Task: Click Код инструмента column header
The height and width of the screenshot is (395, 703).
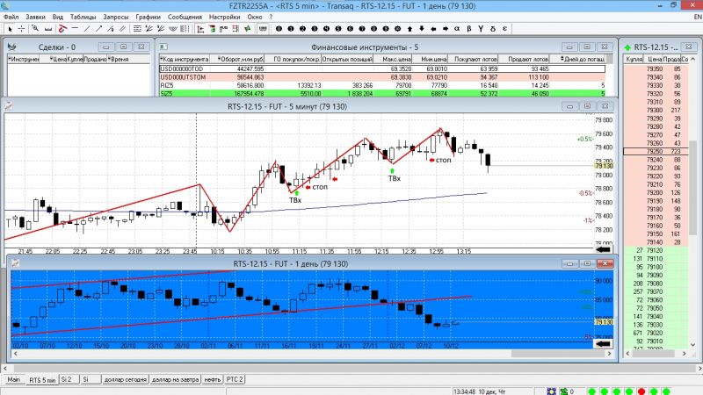Action: tap(185, 59)
